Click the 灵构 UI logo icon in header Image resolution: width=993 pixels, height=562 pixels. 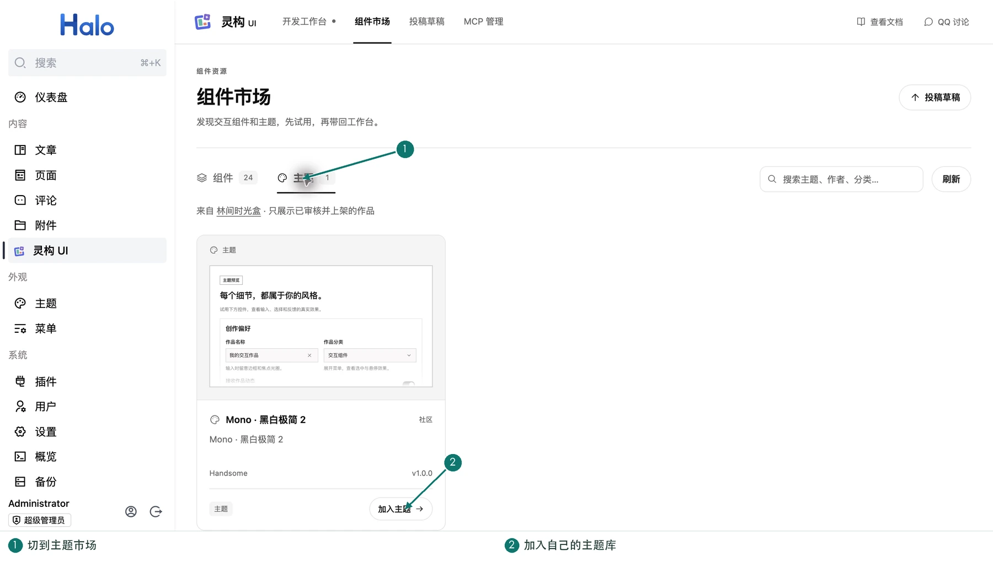203,22
